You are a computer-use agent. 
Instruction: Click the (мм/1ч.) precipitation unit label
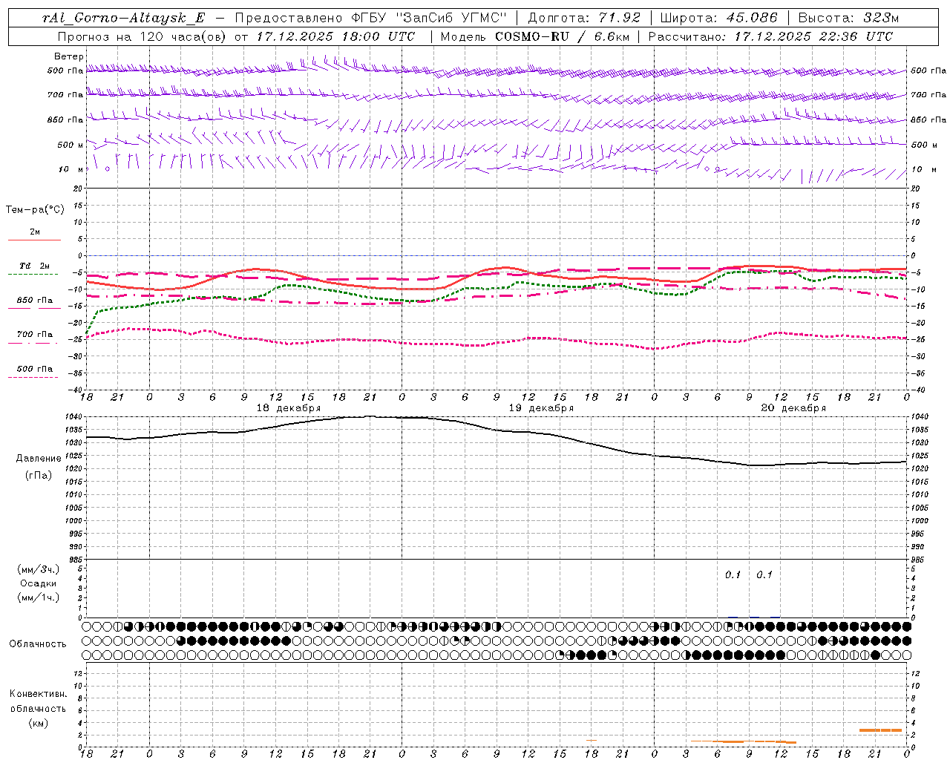coord(39,597)
